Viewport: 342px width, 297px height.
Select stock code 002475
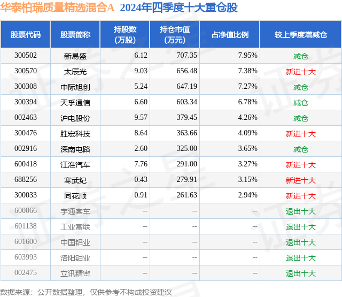[x=26, y=272]
